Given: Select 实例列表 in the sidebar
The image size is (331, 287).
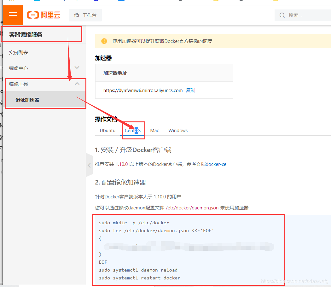Looking at the screenshot, I should point(19,53).
